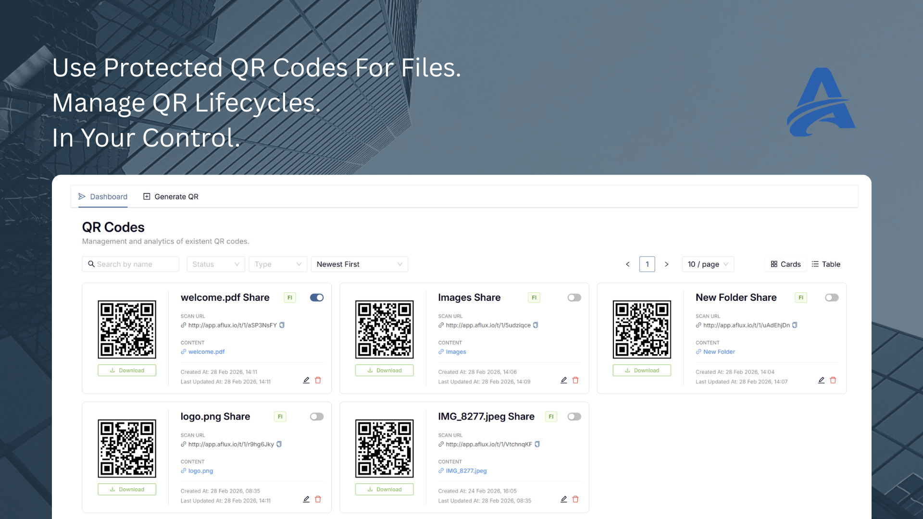
Task: Download the logo.png Share QR code
Action: coord(127,489)
